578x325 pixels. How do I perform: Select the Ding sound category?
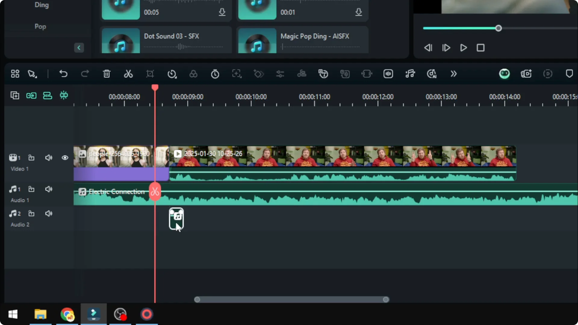click(41, 5)
